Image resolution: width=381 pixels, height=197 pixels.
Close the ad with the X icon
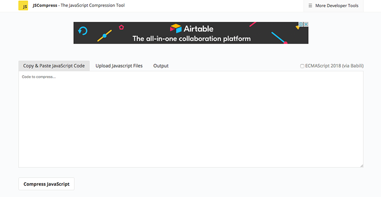pos(306,25)
